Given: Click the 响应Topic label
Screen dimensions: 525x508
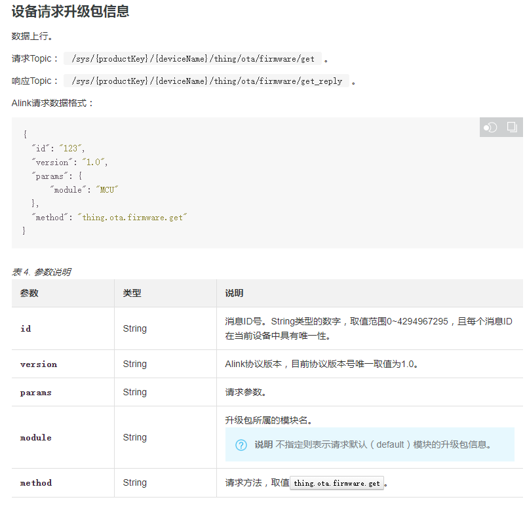Looking at the screenshot, I should click(35, 81).
